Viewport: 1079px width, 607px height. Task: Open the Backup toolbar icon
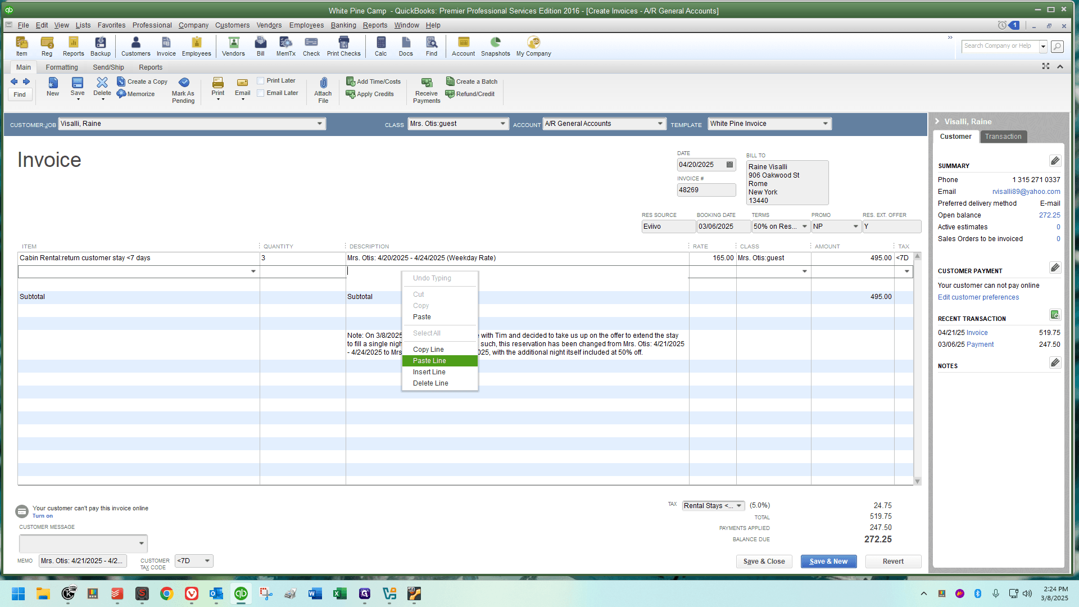tap(101, 46)
